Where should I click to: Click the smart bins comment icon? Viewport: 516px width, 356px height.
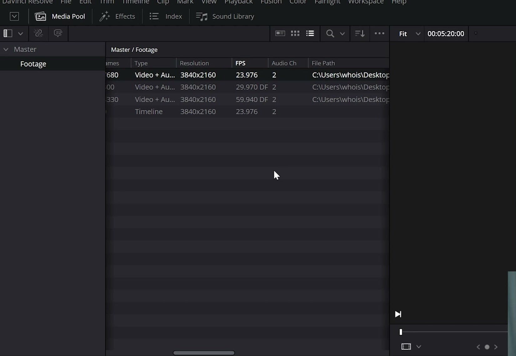(58, 33)
